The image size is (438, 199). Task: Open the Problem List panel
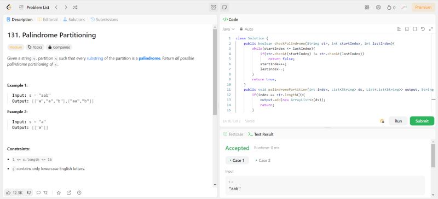[x=34, y=8]
